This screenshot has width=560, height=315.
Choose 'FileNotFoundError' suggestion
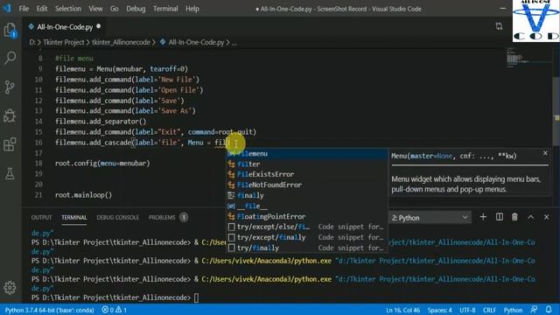point(307,185)
